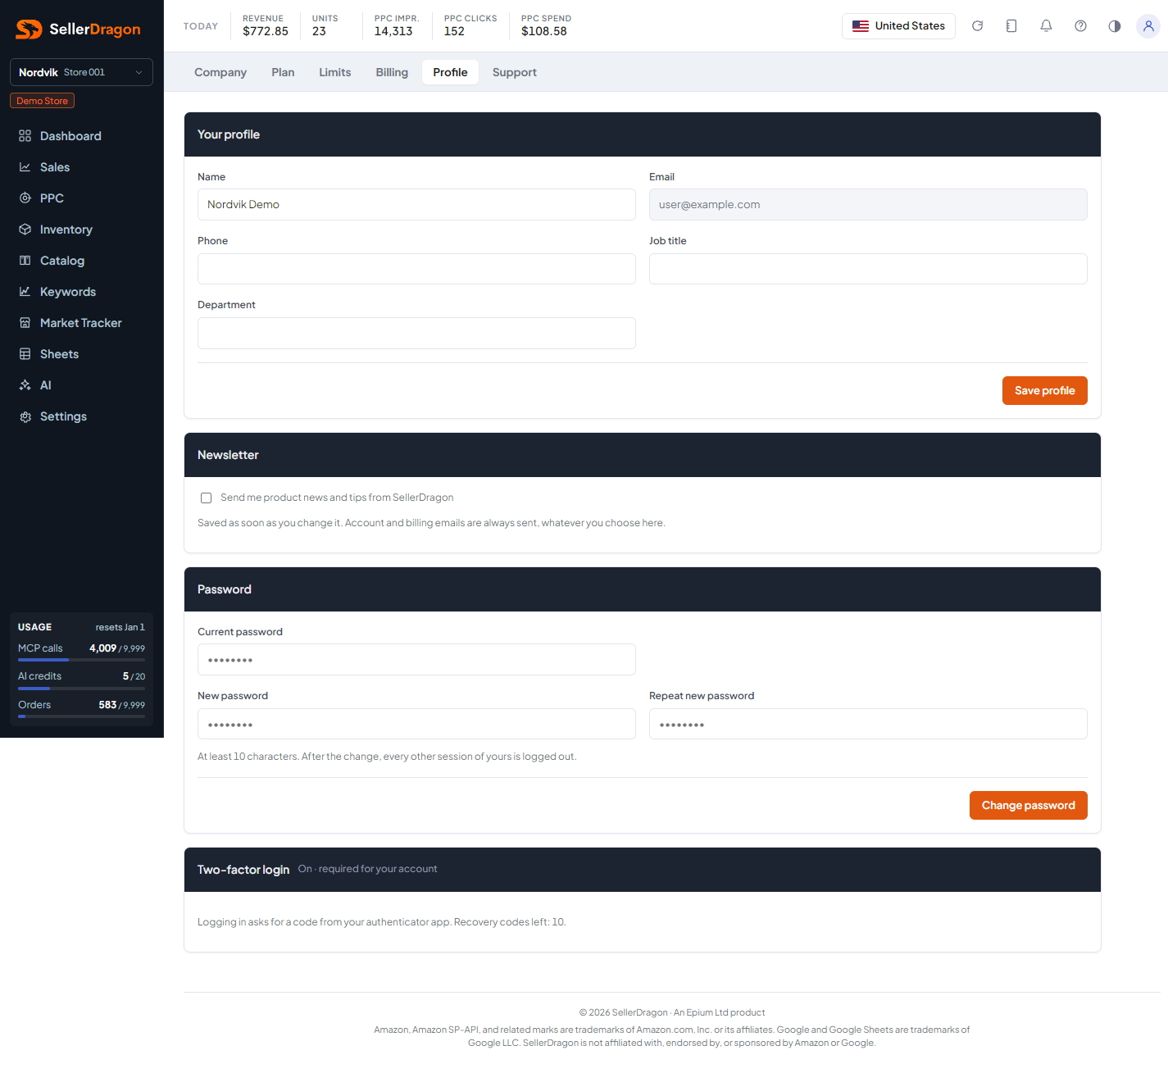Enable the product news newsletter checkbox
Viewport: 1168px width, 1073px height.
(x=207, y=498)
